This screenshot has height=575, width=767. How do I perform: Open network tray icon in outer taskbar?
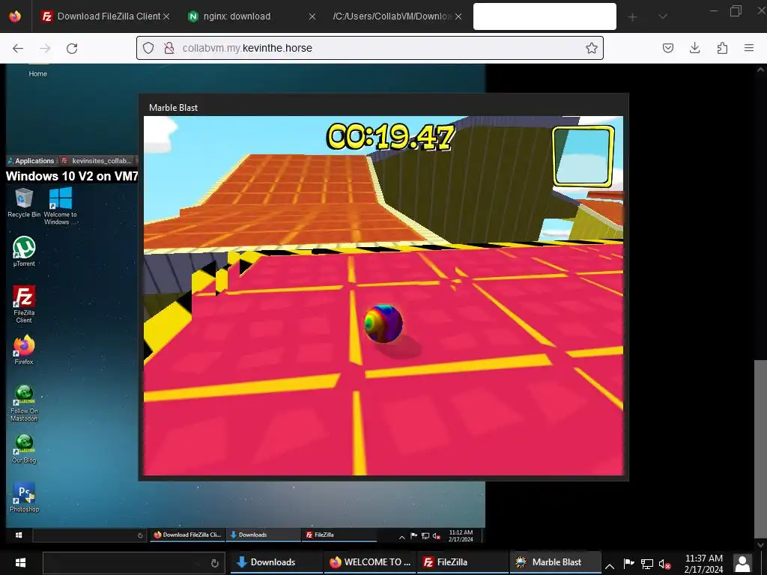646,565
